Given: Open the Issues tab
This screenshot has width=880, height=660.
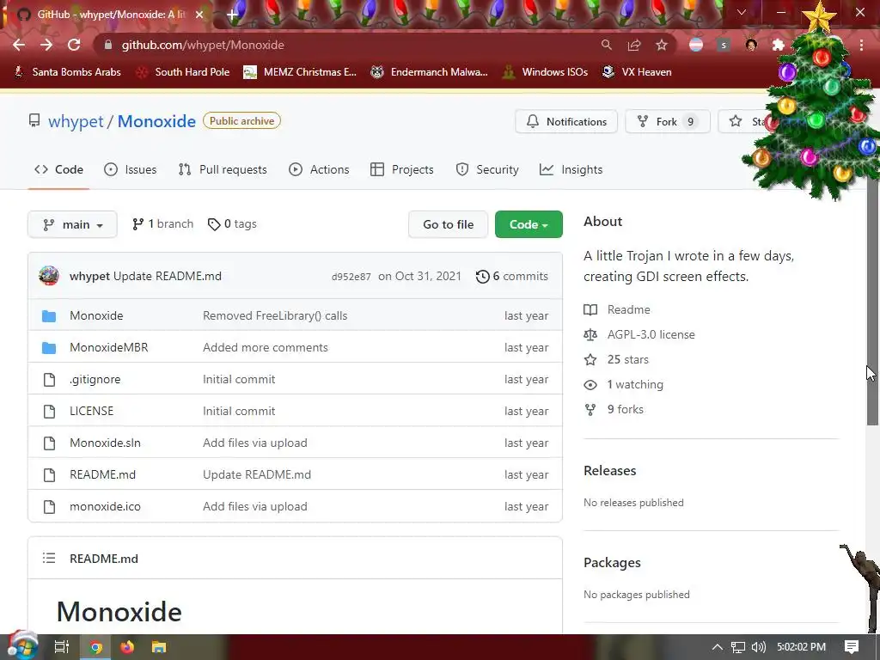Looking at the screenshot, I should click(131, 169).
